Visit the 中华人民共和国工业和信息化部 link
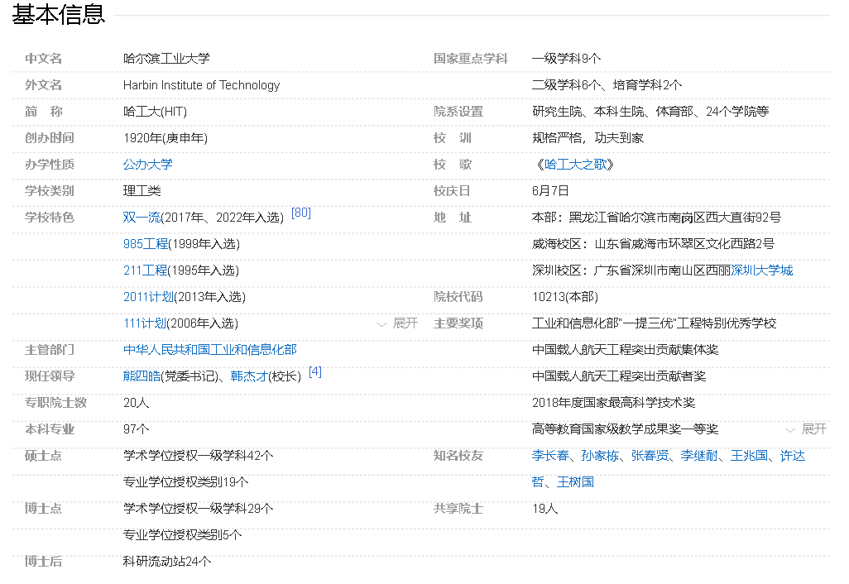Image resolution: width=849 pixels, height=584 pixels. [209, 350]
